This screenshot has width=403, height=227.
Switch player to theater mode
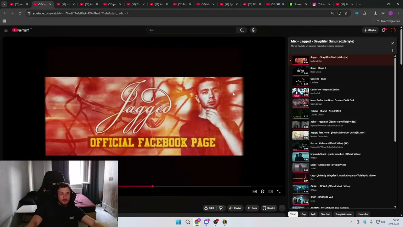(x=270, y=191)
